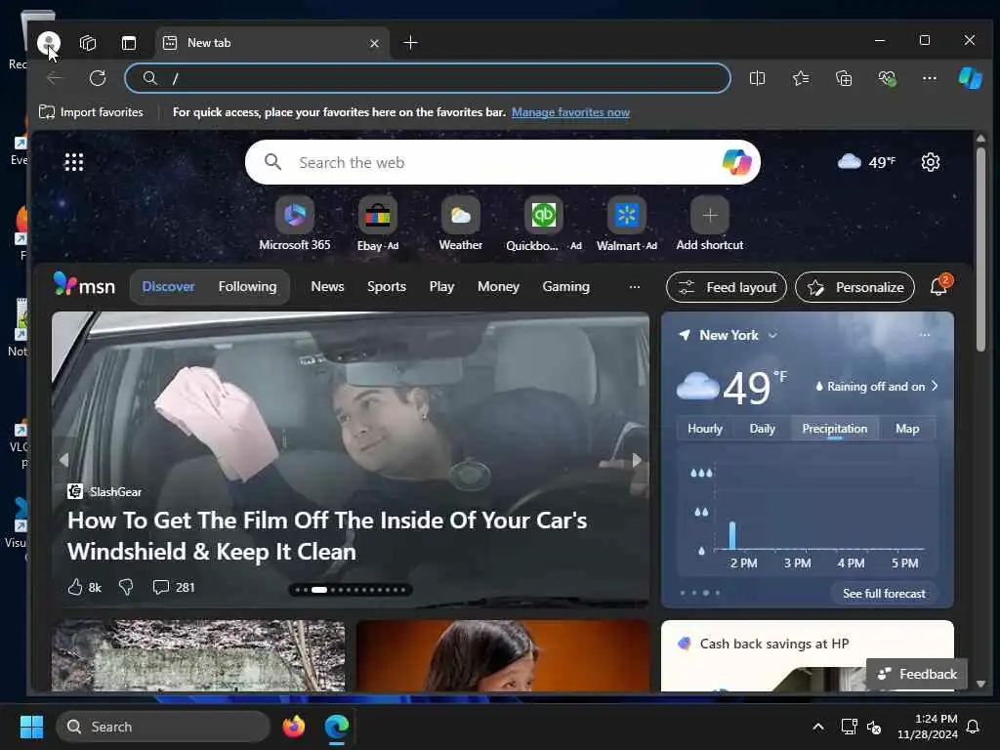Show hidden system tray icons chevron

[817, 727]
